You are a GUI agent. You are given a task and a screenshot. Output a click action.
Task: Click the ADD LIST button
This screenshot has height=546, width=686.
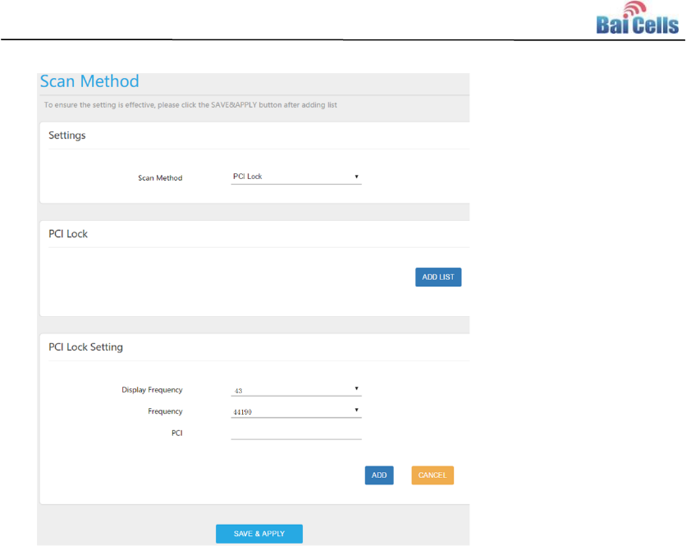(x=438, y=278)
